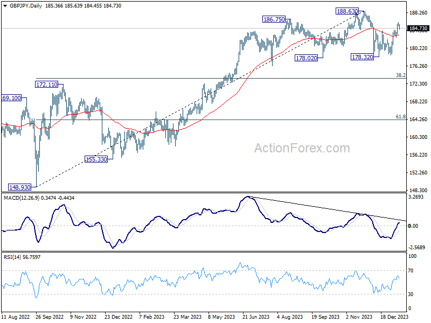Click the RSI(14) indicator title

[x=12, y=257]
